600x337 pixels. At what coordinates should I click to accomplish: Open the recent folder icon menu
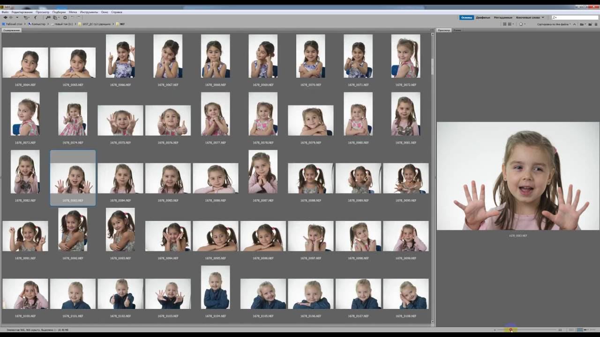pos(582,24)
